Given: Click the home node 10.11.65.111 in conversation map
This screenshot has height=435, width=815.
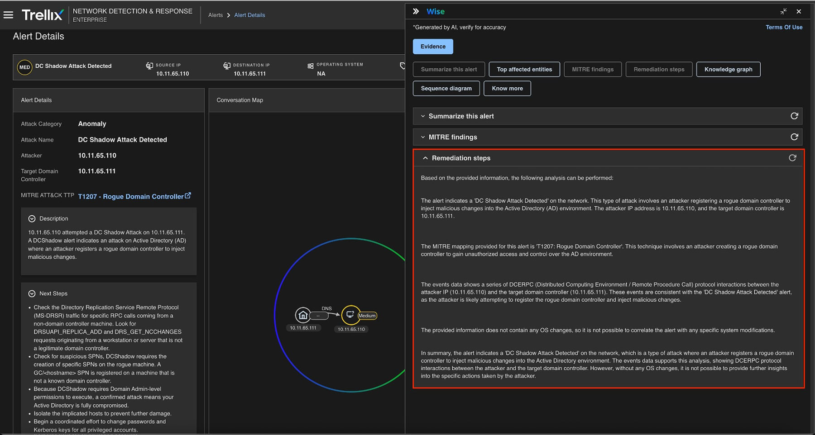Looking at the screenshot, I should point(302,315).
